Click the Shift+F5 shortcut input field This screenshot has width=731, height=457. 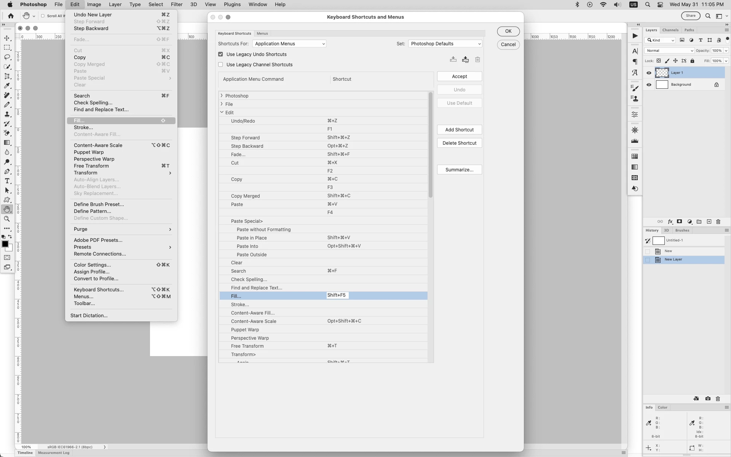point(337,296)
